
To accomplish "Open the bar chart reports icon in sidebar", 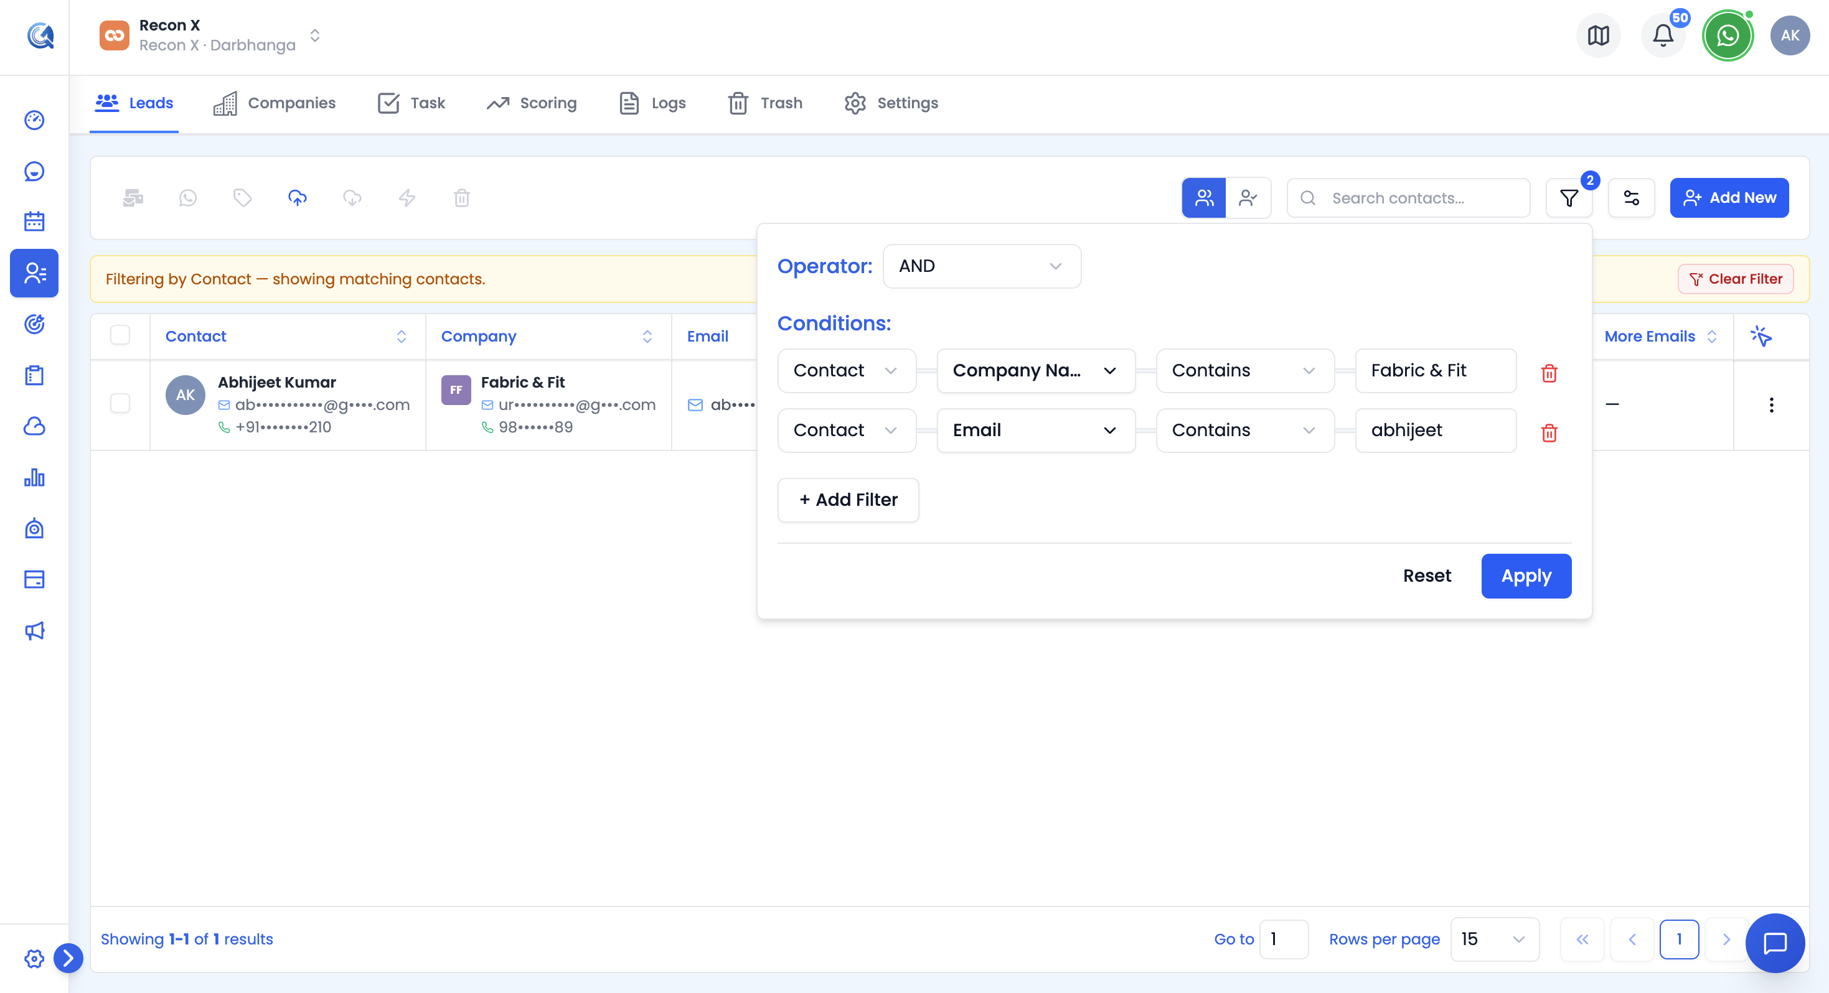I will coord(34,477).
